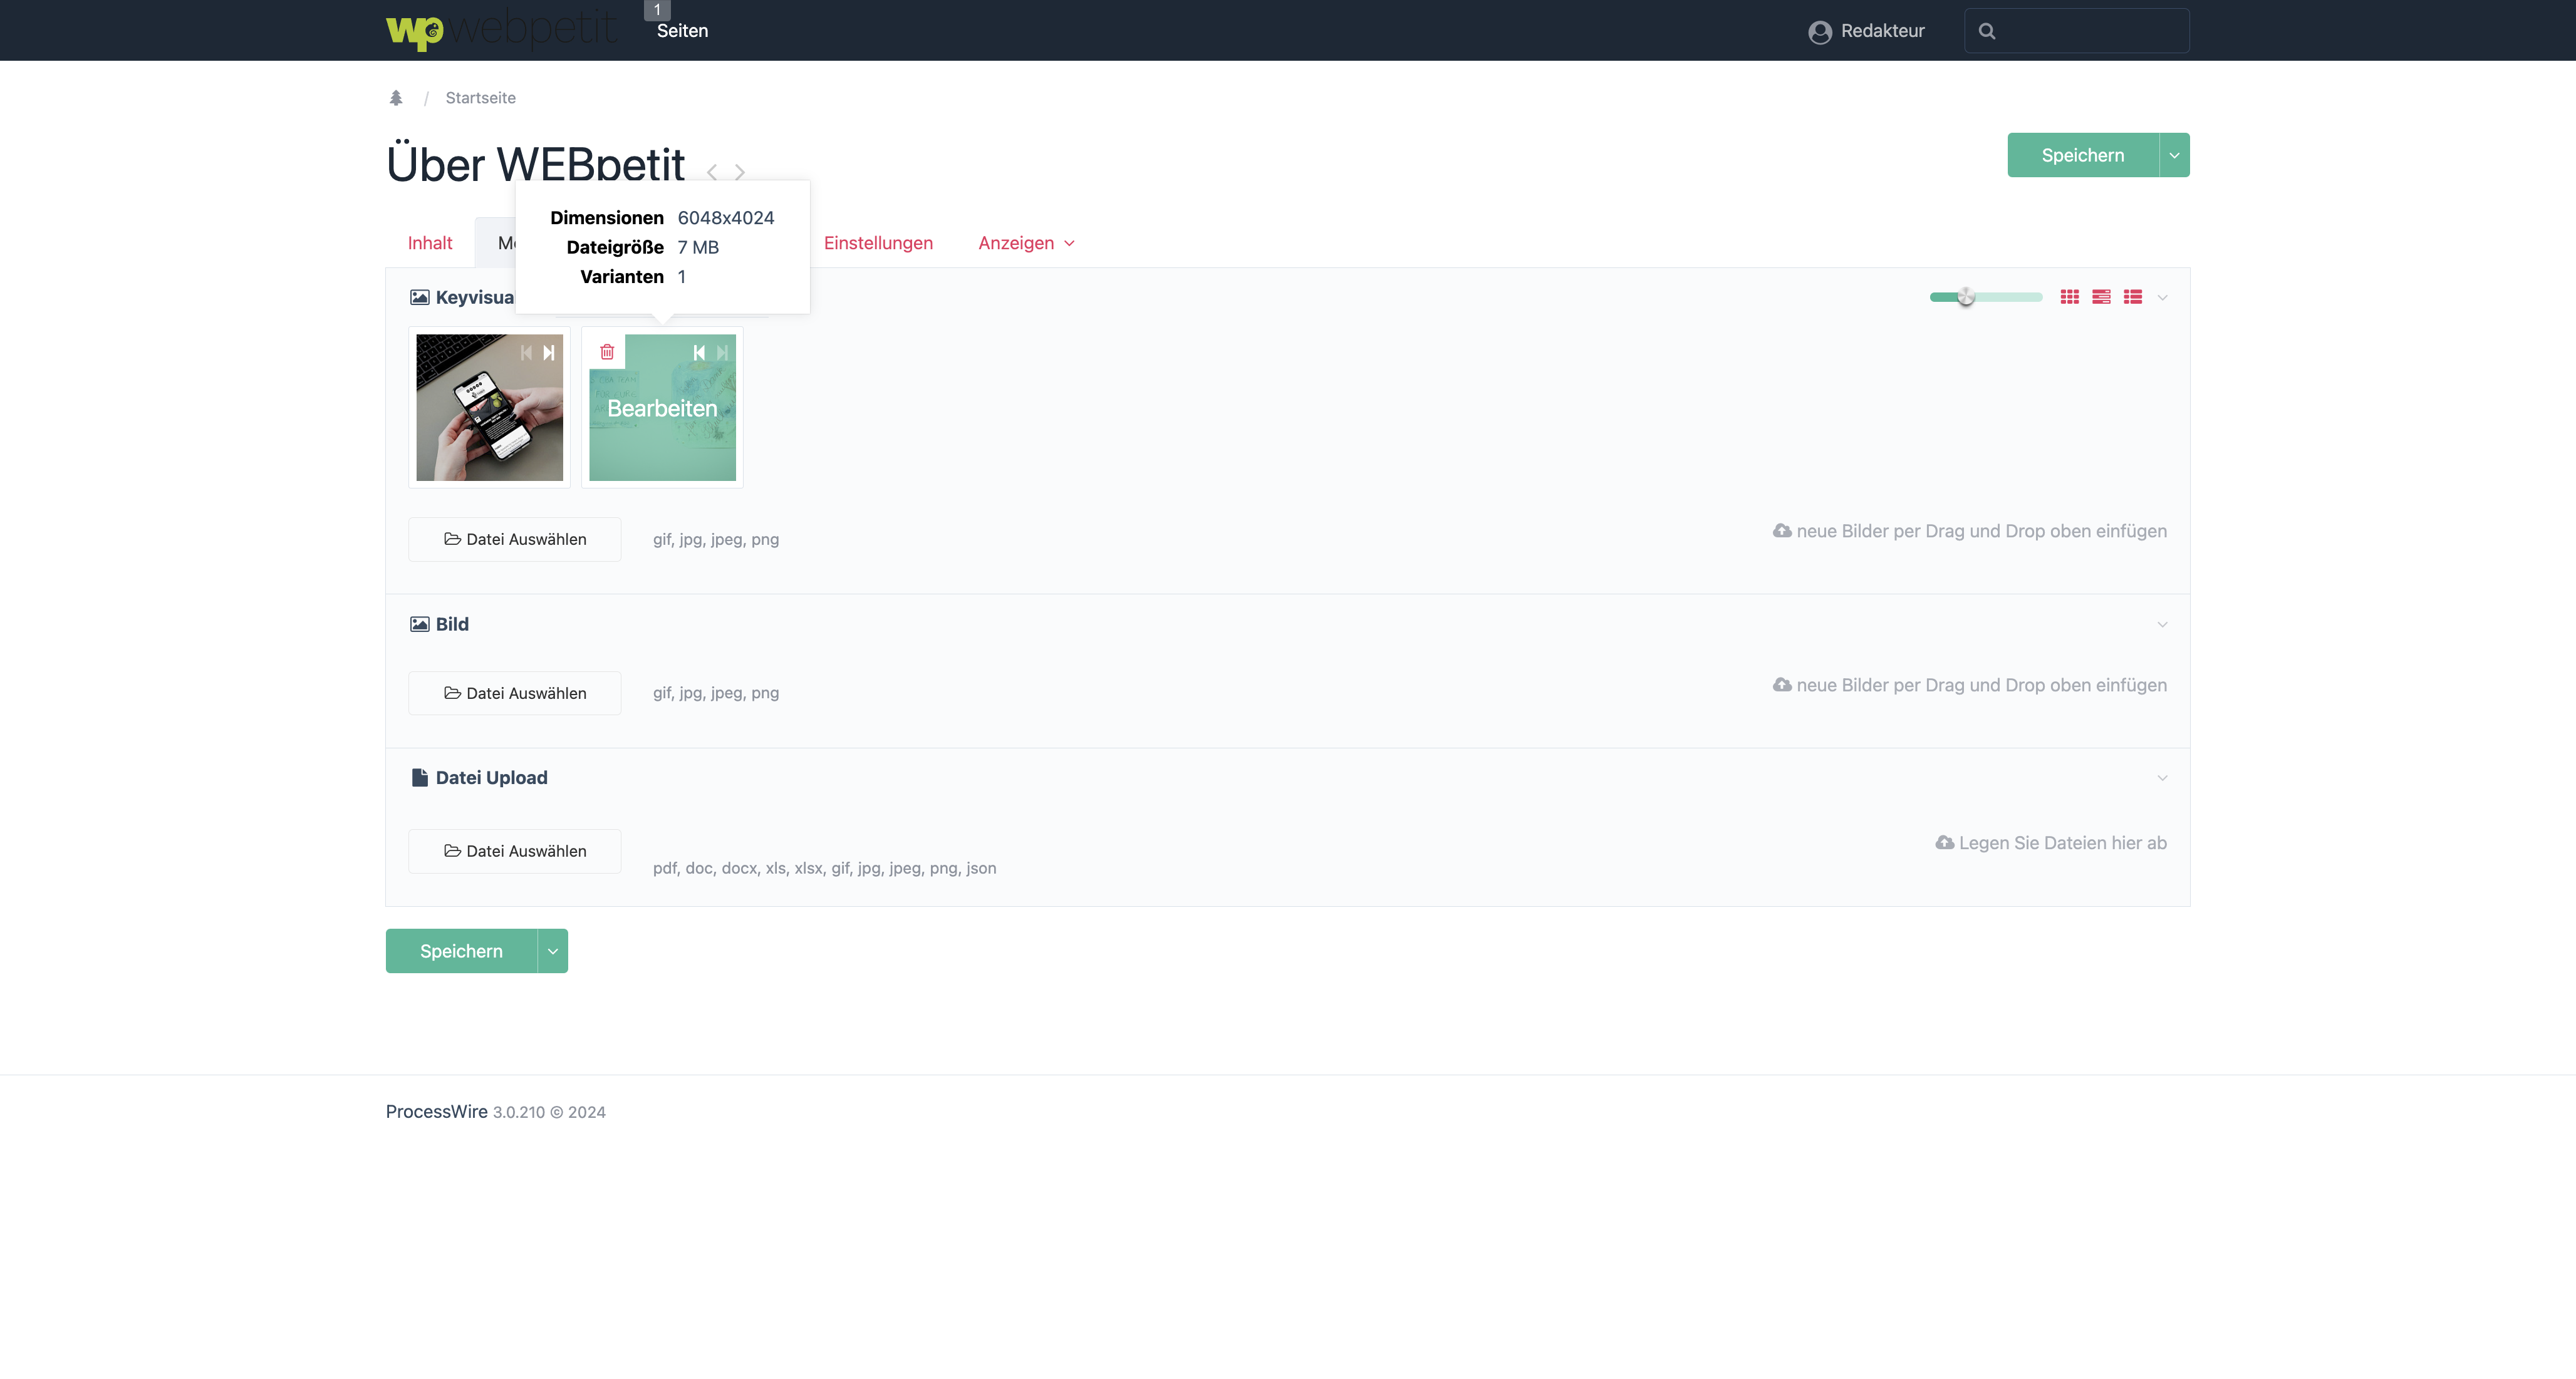Viewport: 2576px width, 1379px height.
Task: Switch Keyvisual to square grid view
Action: (x=2069, y=297)
